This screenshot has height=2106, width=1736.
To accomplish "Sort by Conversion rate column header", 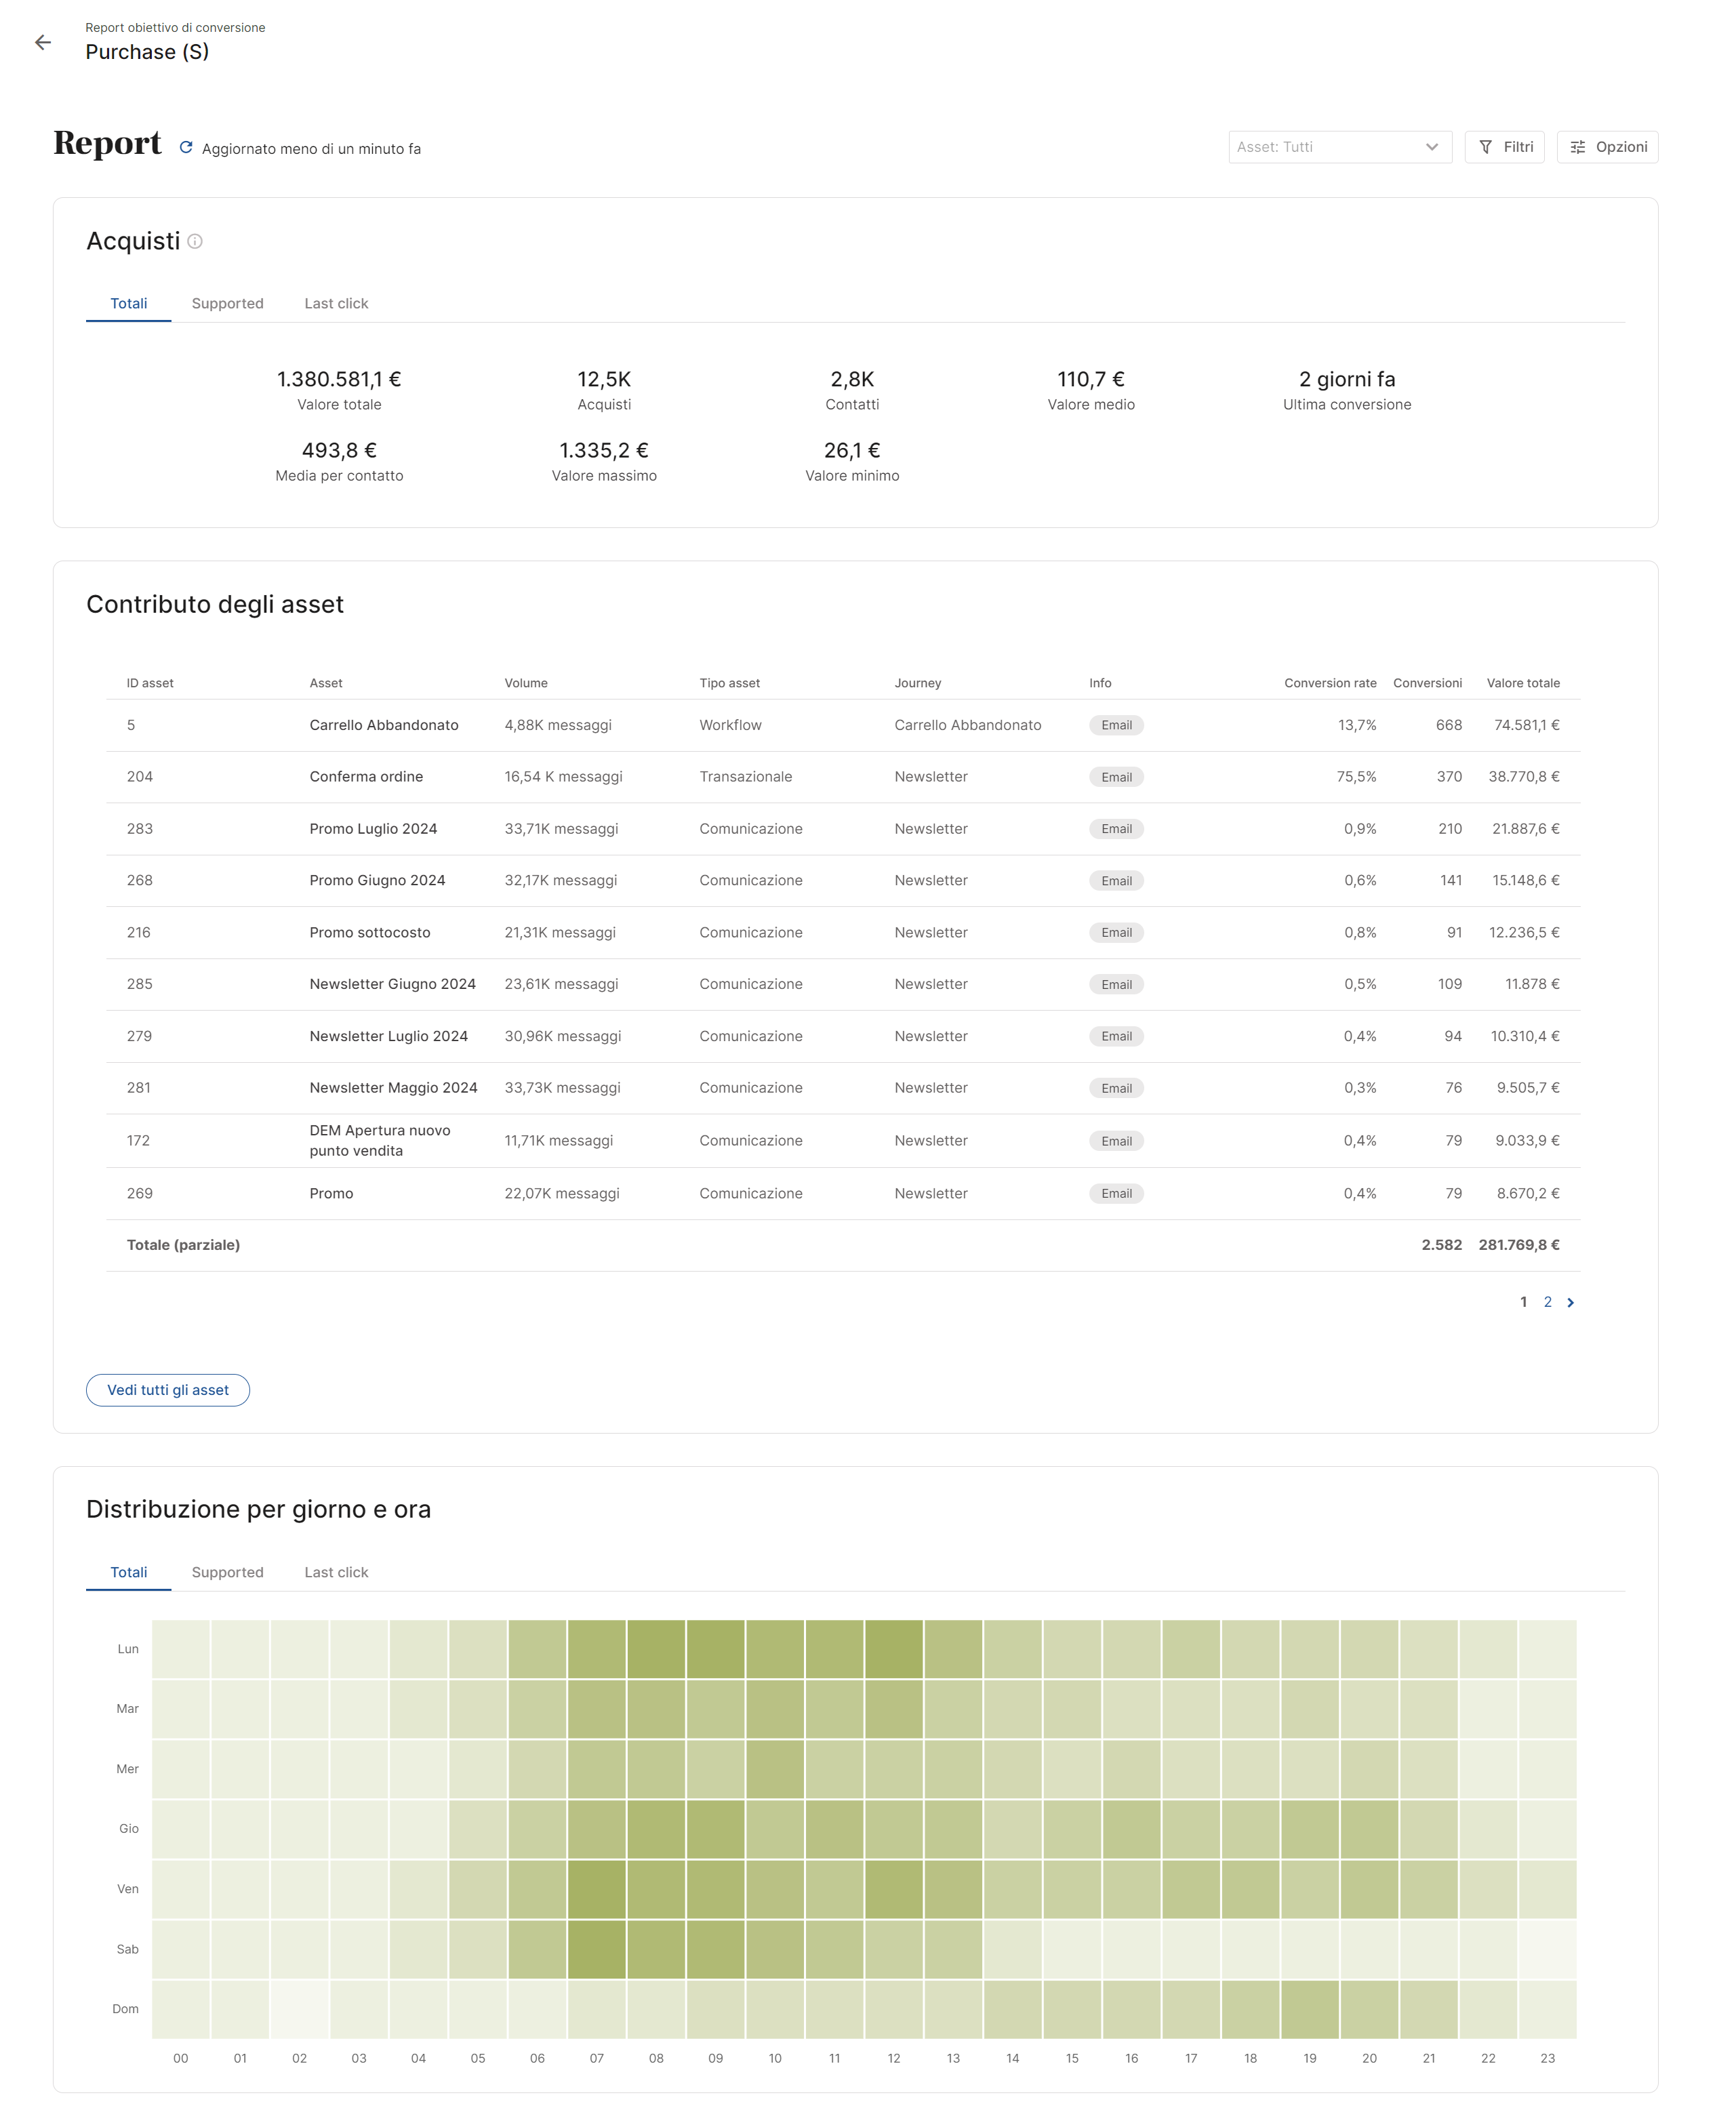I will tap(1331, 684).
